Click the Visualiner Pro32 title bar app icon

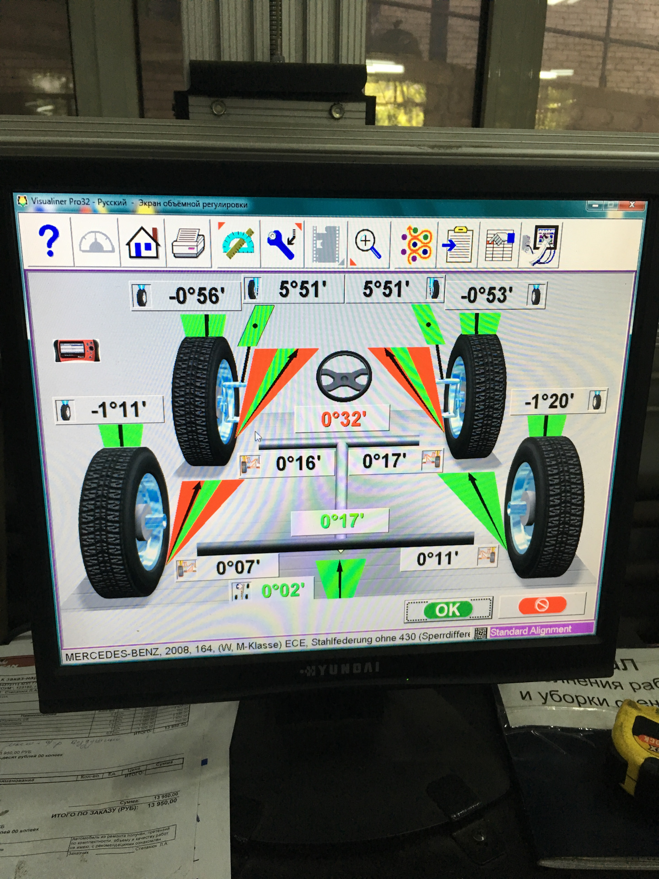22,201
